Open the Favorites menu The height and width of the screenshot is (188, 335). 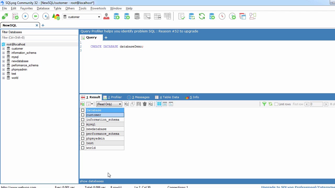click(x=26, y=8)
